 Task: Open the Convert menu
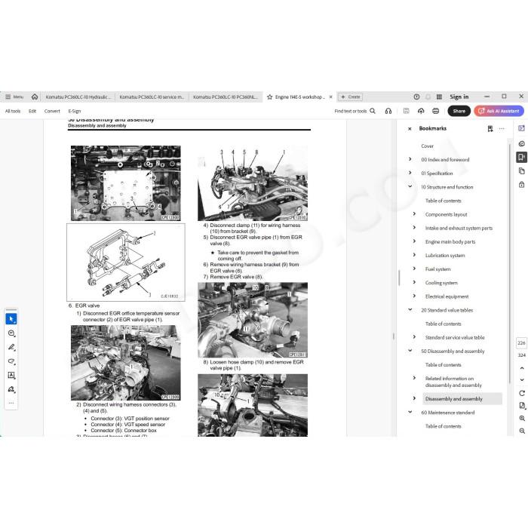[x=52, y=111]
